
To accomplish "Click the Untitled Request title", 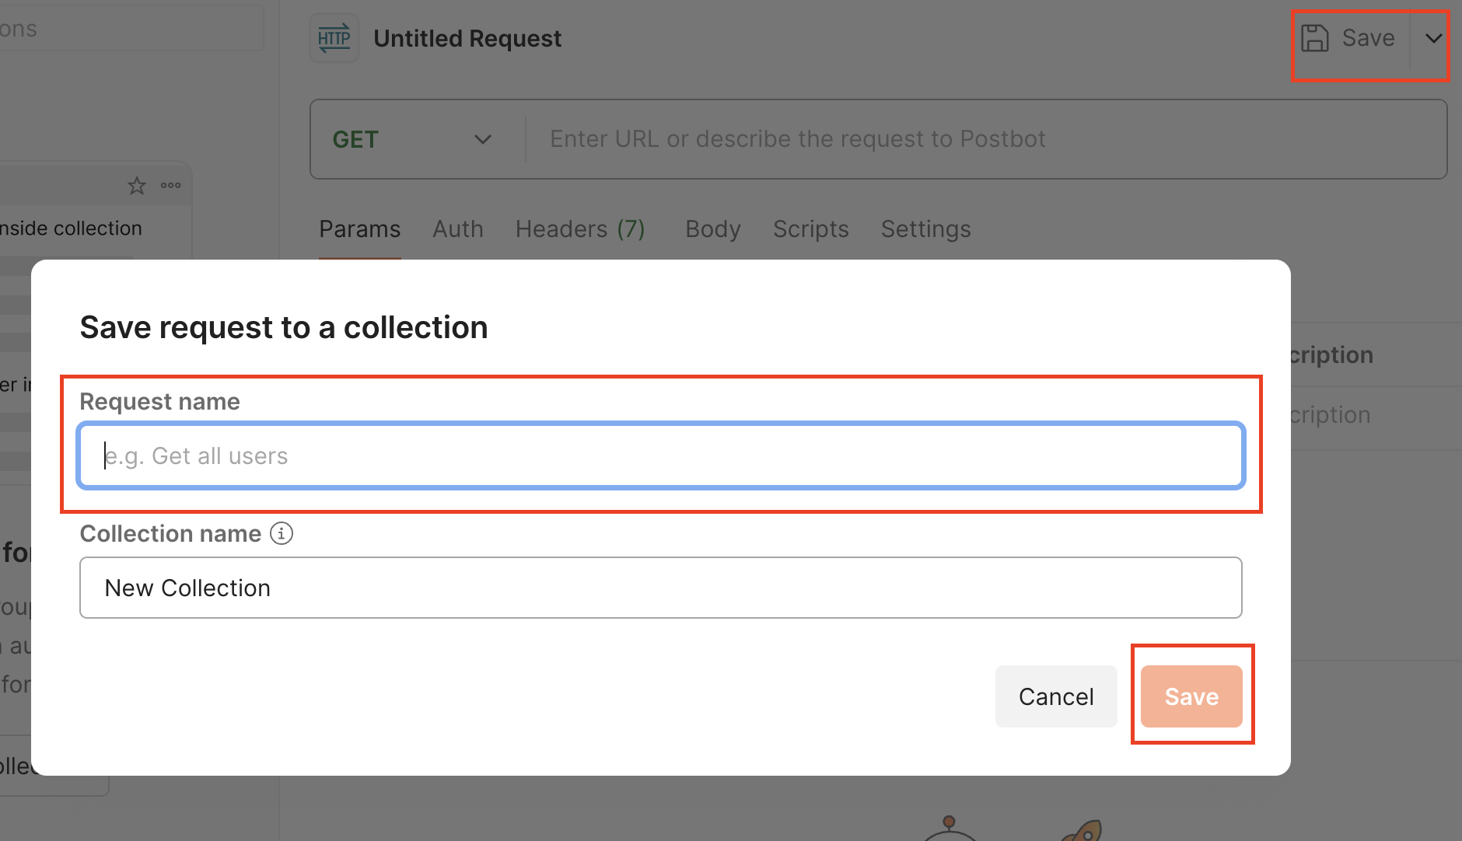I will [467, 39].
